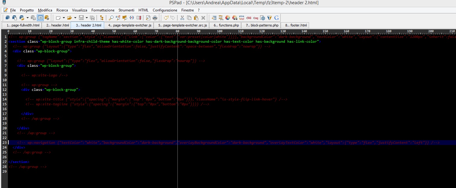Open the Visualizza menu
This screenshot has height=188, width=456.
pyautogui.click(x=80, y=10)
